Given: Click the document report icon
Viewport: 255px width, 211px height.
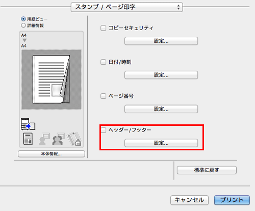Looking at the screenshot, I should click(x=28, y=139).
